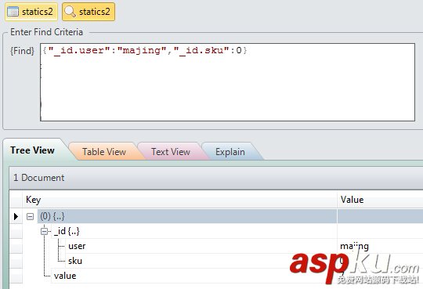The height and width of the screenshot is (289, 423).
Task: Collapse the (0) {..} document node
Action: (x=31, y=216)
